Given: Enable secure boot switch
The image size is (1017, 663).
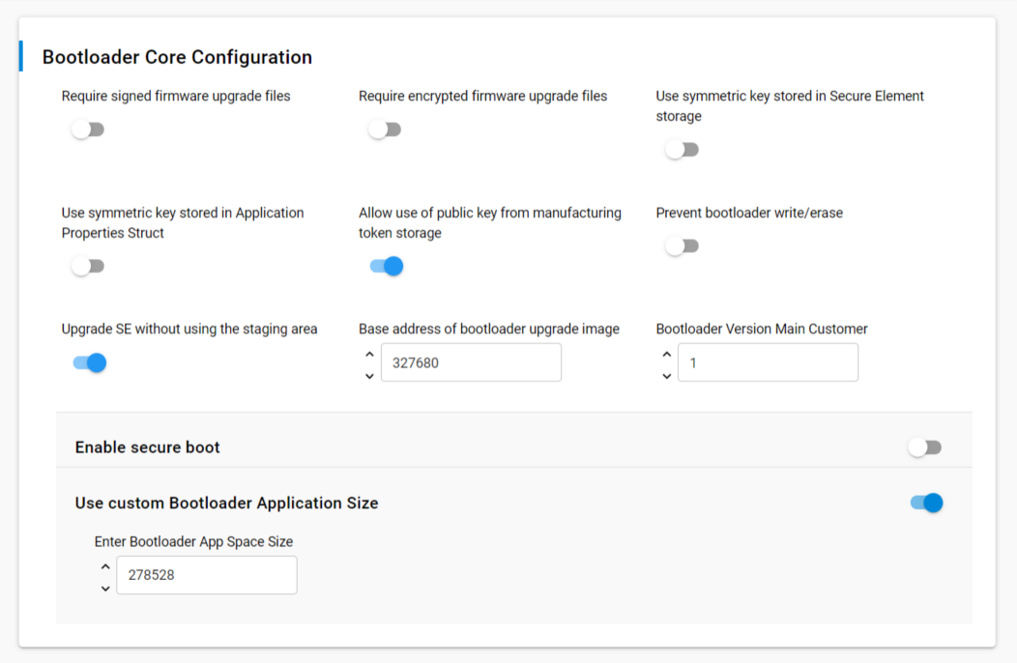Looking at the screenshot, I should tap(925, 447).
